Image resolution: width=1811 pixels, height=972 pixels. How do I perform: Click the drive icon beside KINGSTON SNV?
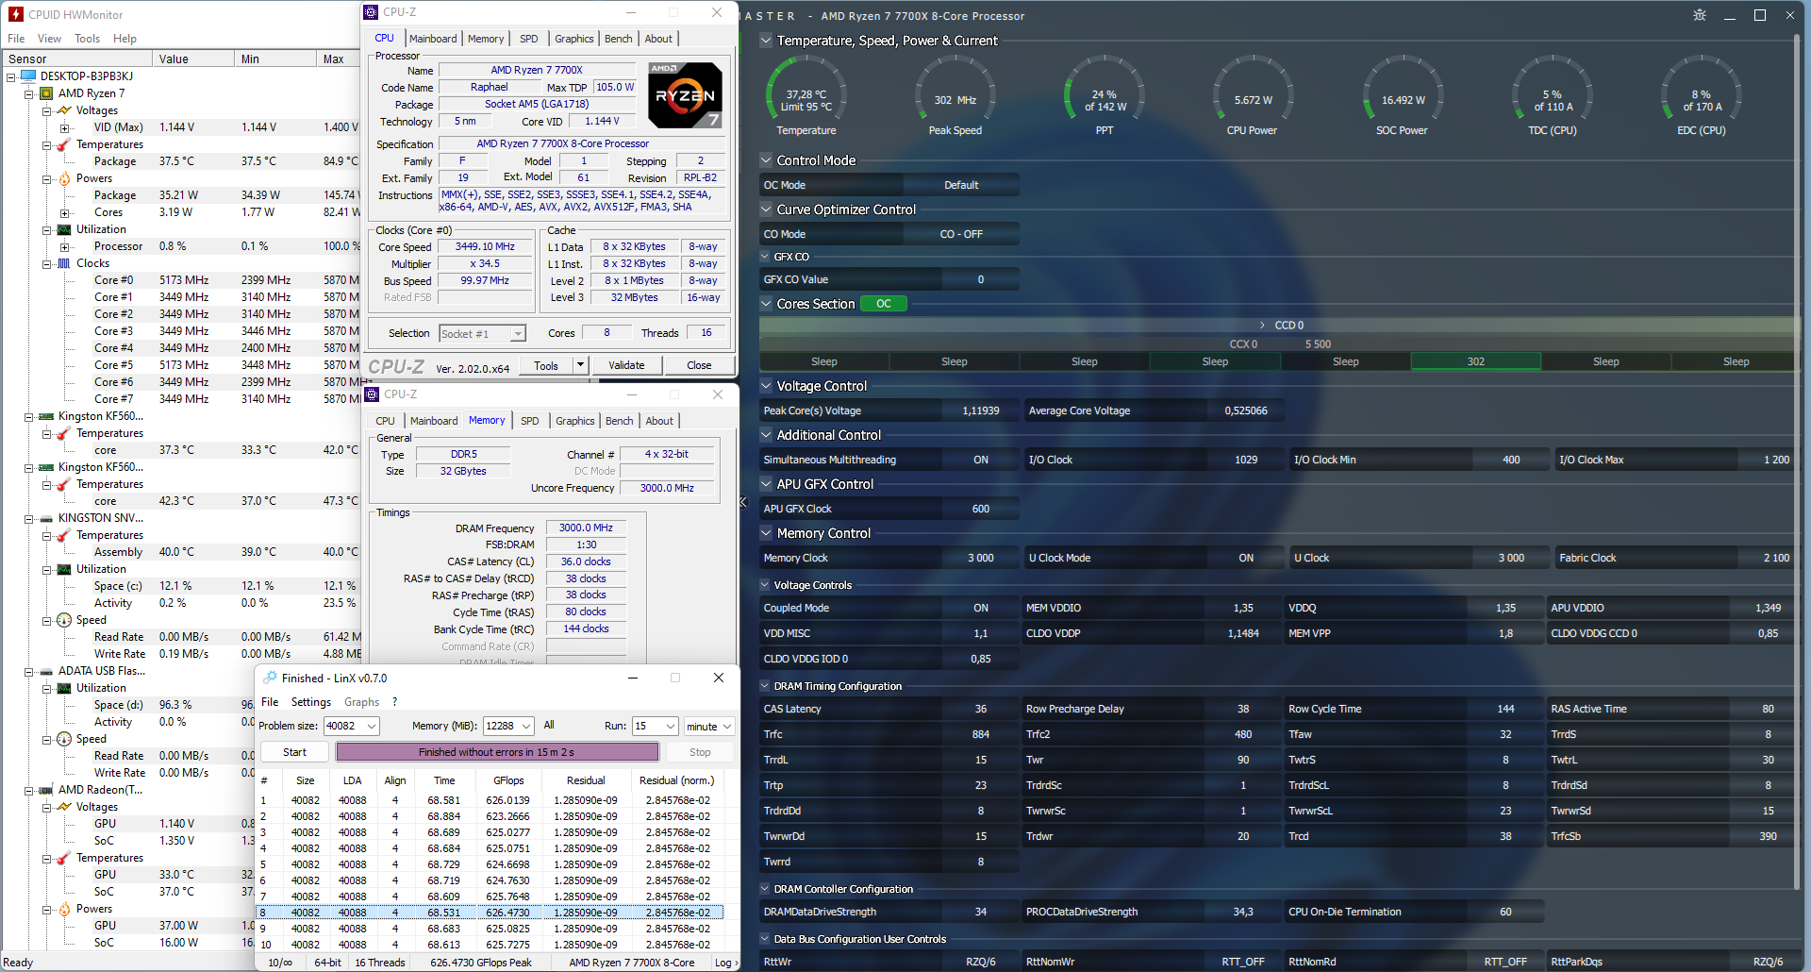46,518
